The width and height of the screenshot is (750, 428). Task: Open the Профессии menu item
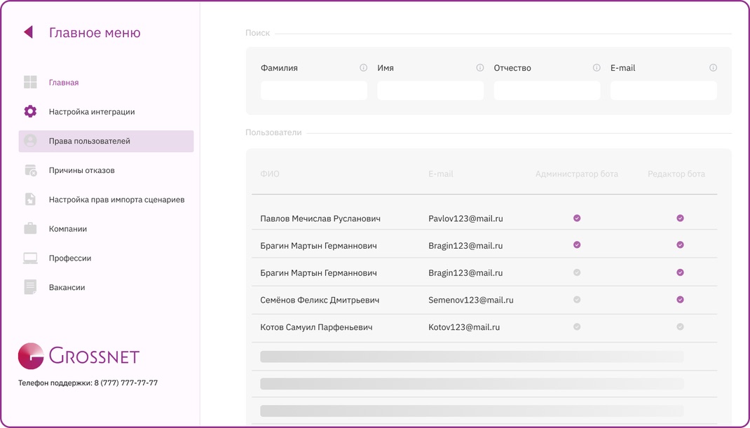tap(70, 258)
